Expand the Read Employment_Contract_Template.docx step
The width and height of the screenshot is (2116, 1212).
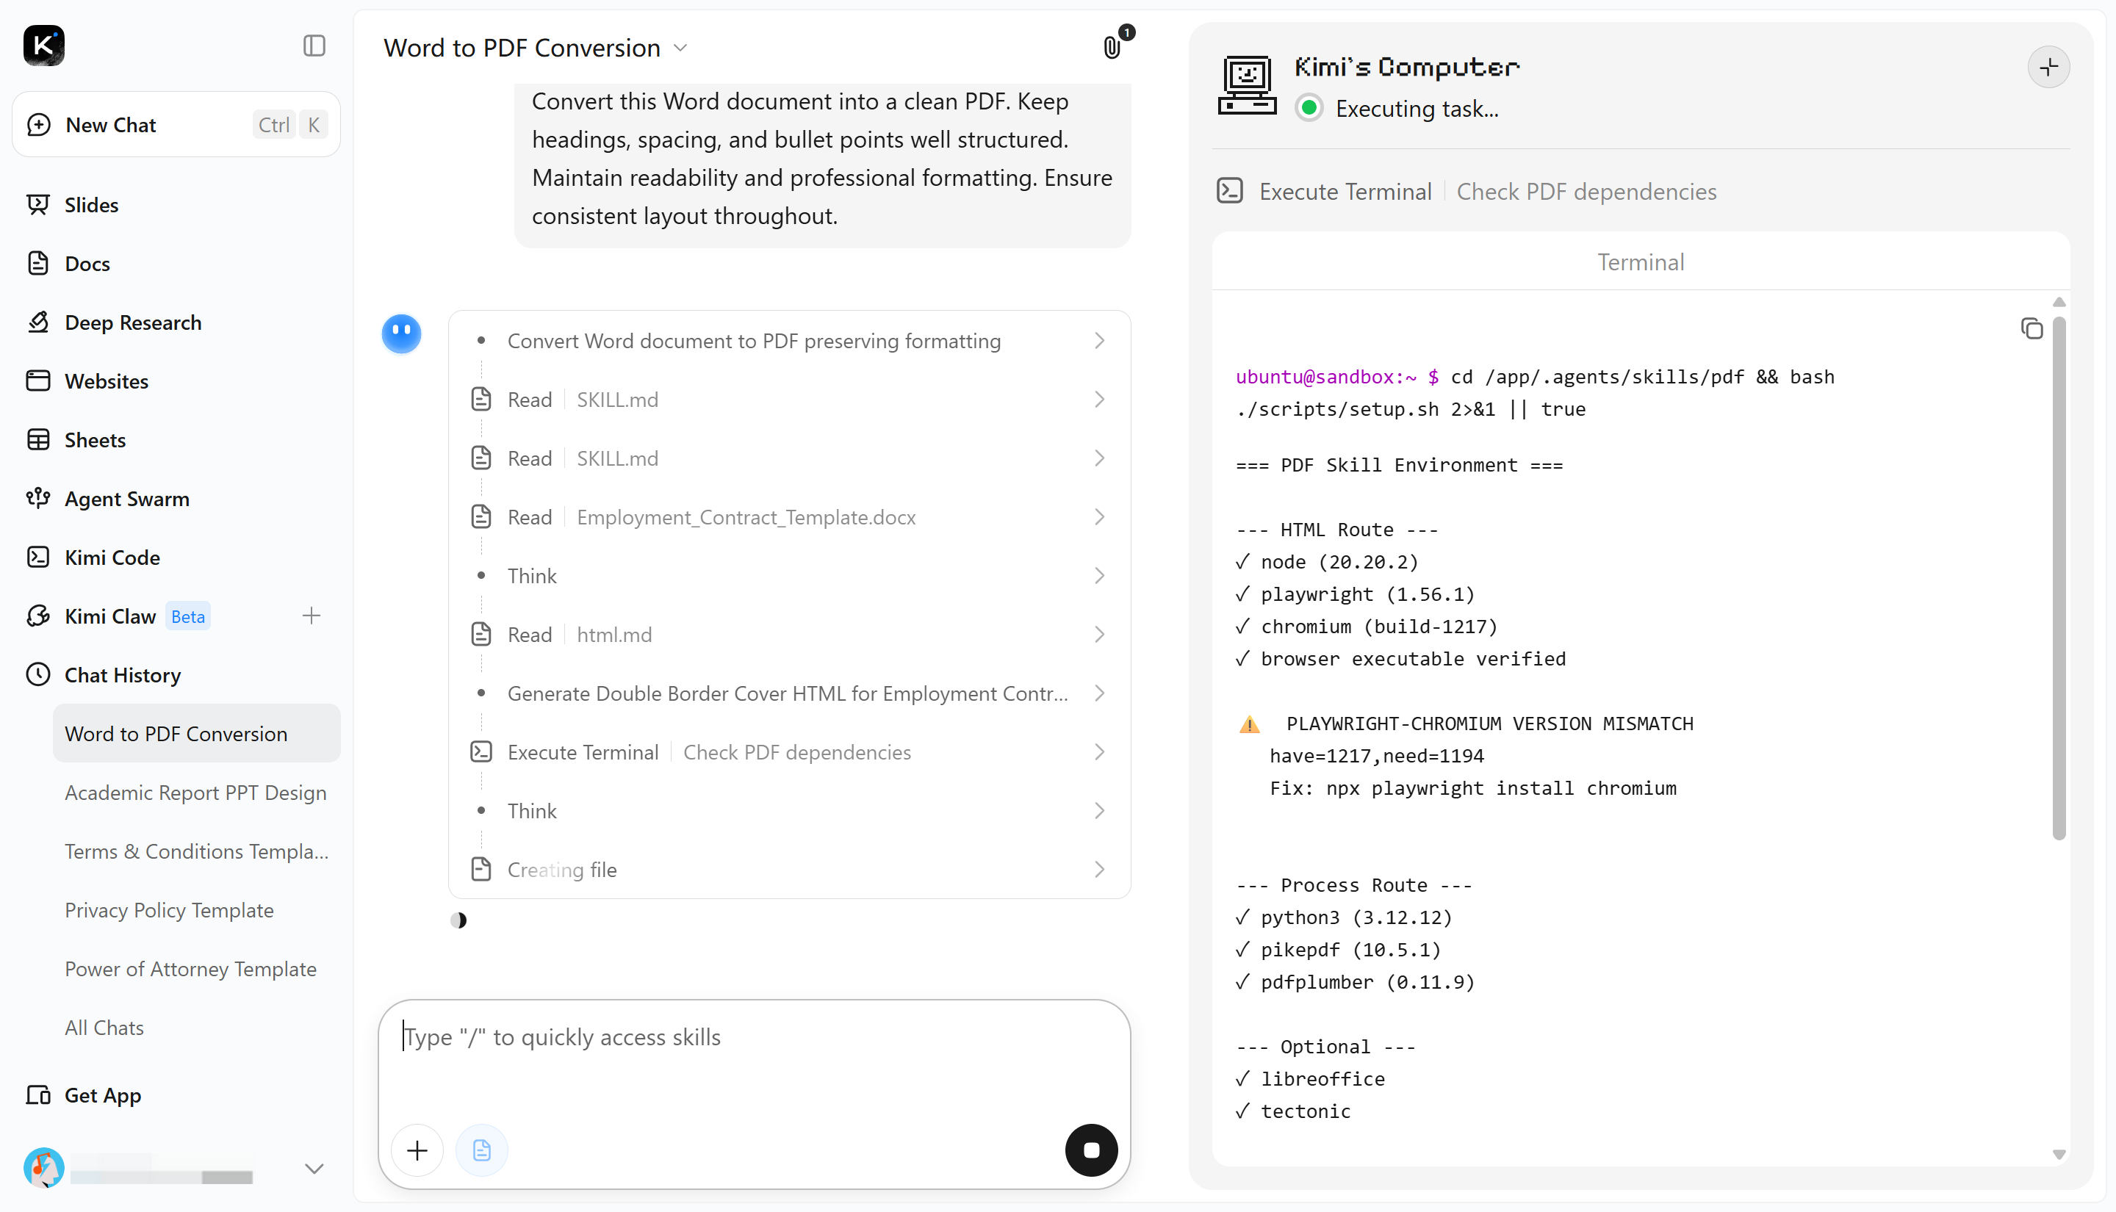(789, 517)
